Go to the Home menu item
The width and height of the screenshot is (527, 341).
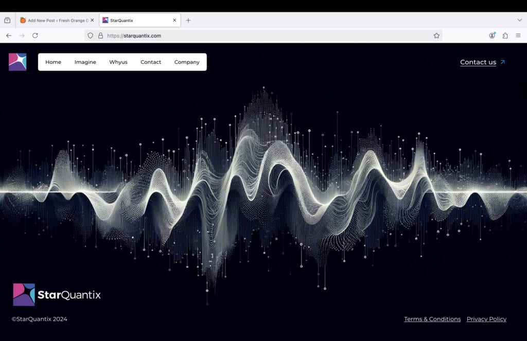53,62
